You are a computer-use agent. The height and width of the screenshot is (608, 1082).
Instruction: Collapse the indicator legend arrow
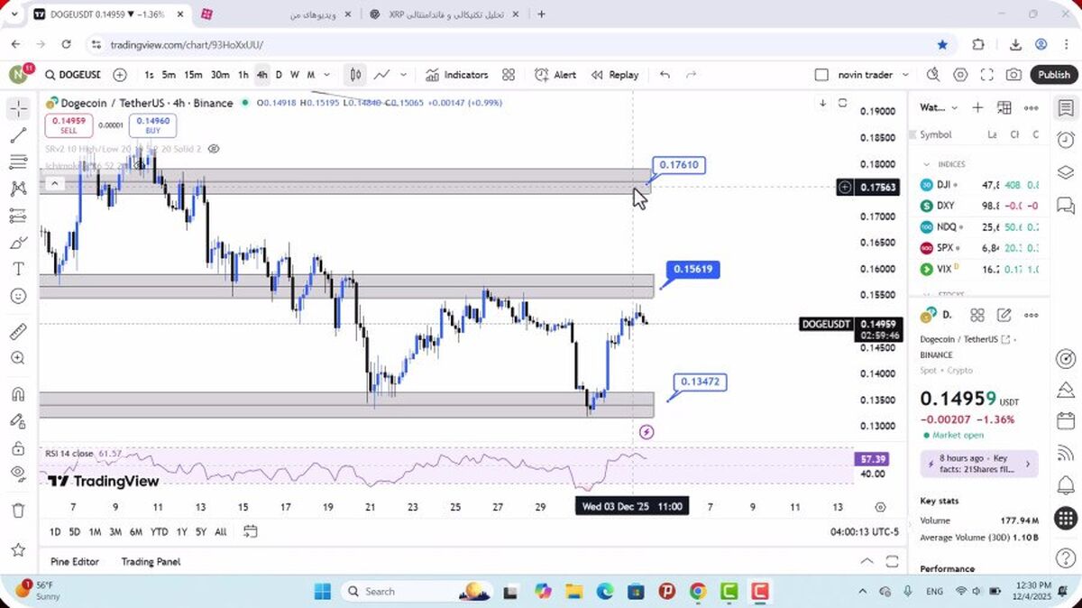54,184
